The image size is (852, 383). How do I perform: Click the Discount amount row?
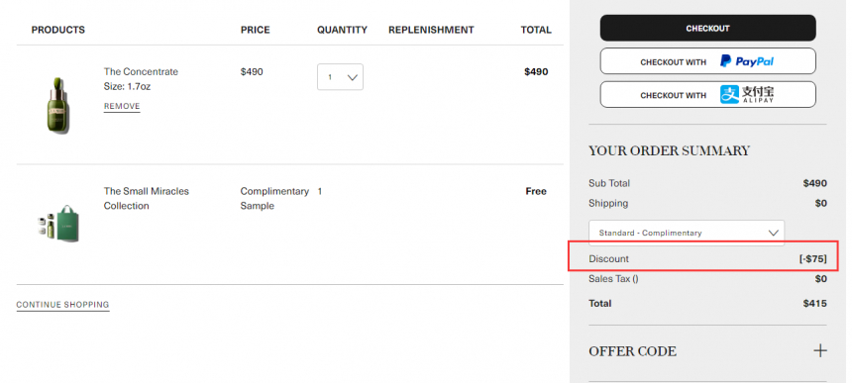(x=707, y=259)
